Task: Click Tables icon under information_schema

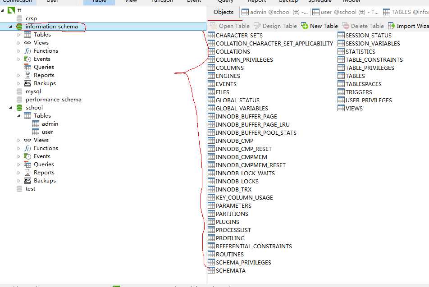Action: point(27,35)
